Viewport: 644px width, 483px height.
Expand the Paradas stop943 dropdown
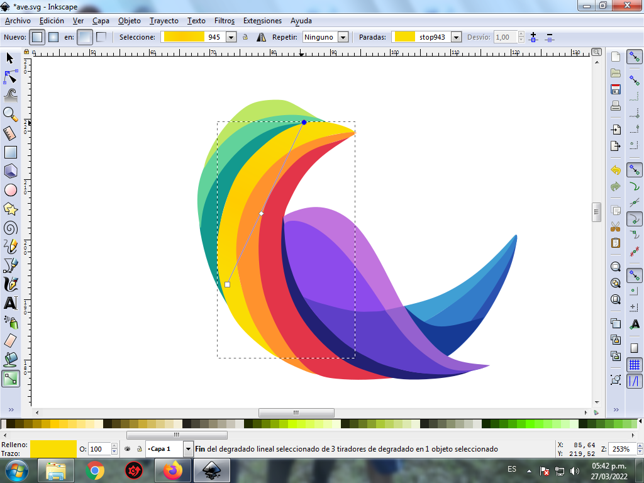click(x=456, y=37)
